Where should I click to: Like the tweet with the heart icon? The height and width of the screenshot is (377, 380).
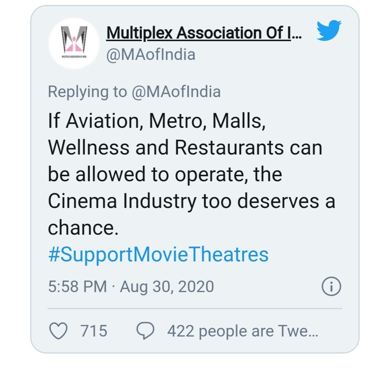click(x=59, y=331)
